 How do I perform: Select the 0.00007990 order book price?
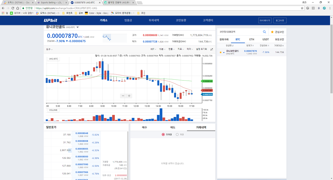(82, 164)
